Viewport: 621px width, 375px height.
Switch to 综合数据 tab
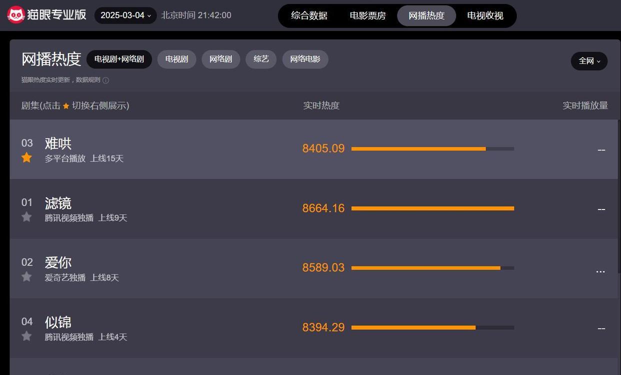click(309, 15)
